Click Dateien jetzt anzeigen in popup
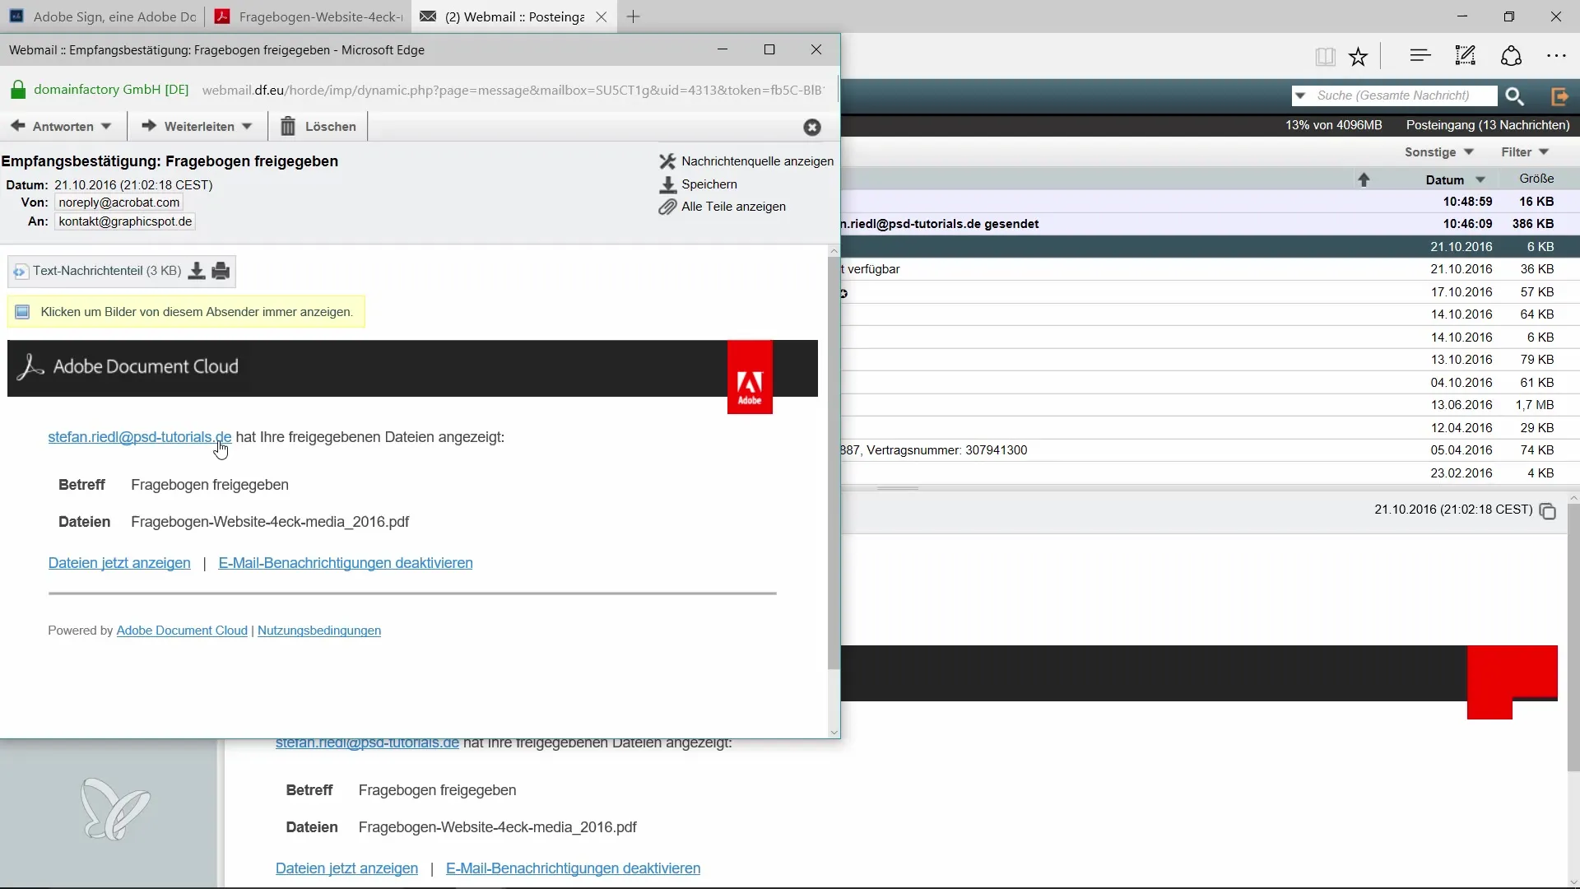 pyautogui.click(x=119, y=563)
